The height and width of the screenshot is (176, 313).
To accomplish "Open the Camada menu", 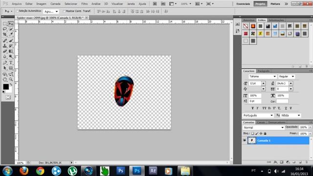I will point(55,4).
